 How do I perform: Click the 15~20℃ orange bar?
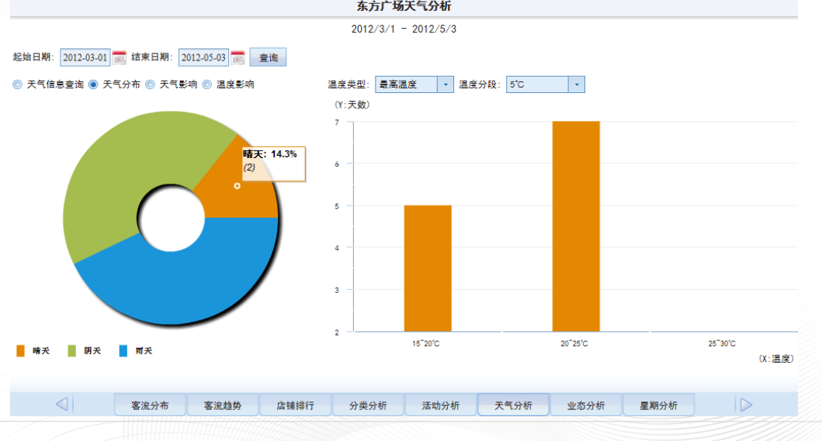[x=428, y=268]
